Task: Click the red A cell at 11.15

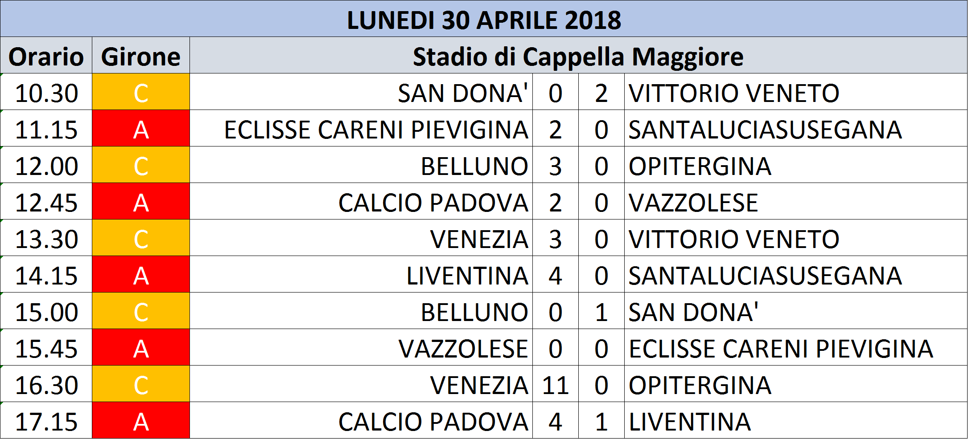Action: coord(141,128)
